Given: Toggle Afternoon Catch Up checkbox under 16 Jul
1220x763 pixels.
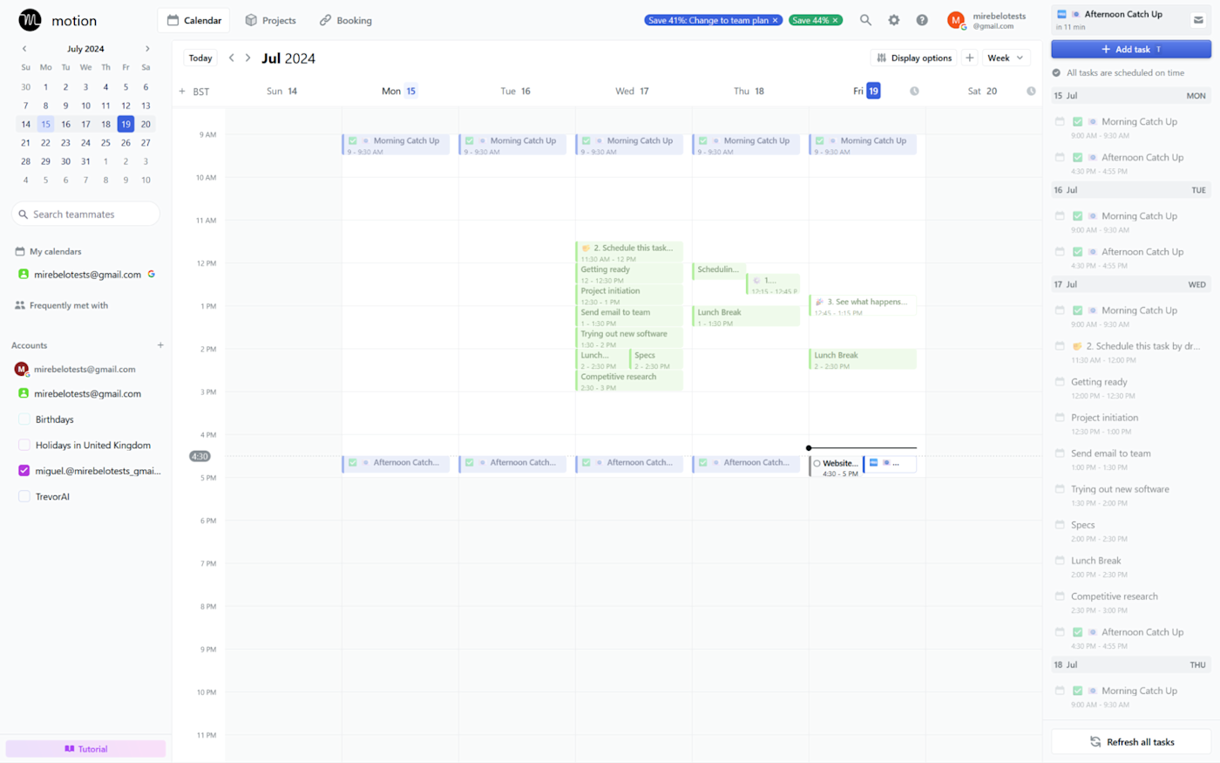Looking at the screenshot, I should pyautogui.click(x=1078, y=252).
